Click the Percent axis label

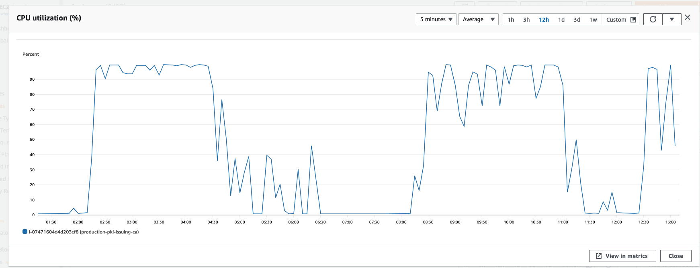[x=31, y=54]
